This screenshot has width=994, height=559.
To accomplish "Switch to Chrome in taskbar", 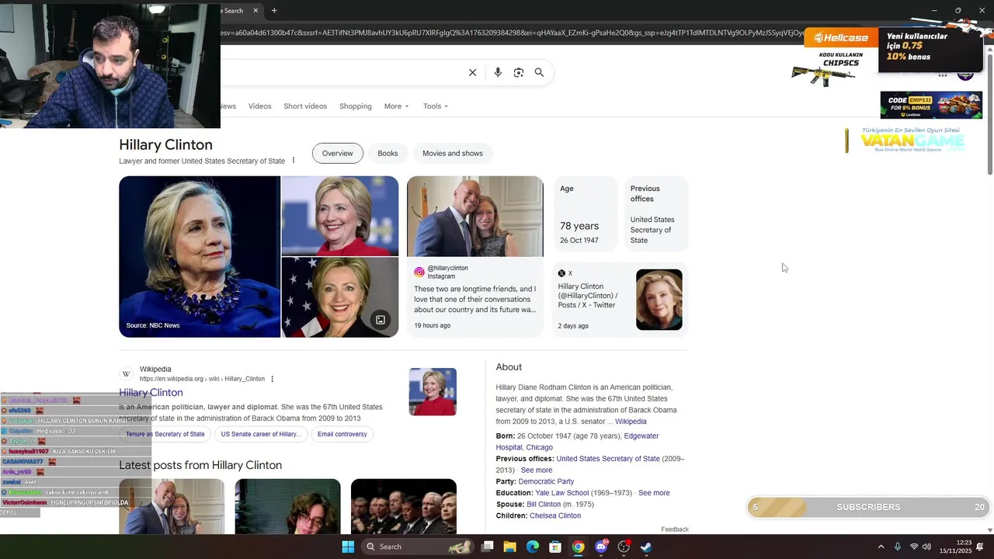I will point(578,547).
